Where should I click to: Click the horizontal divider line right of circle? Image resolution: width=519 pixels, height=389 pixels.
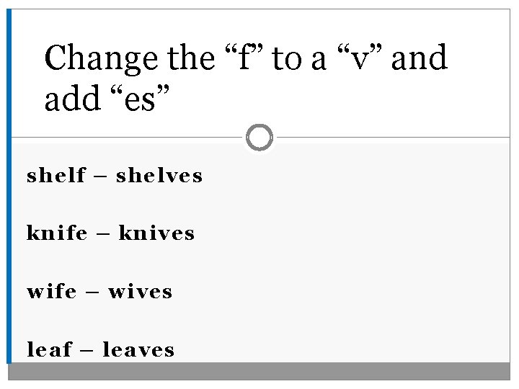(394, 137)
